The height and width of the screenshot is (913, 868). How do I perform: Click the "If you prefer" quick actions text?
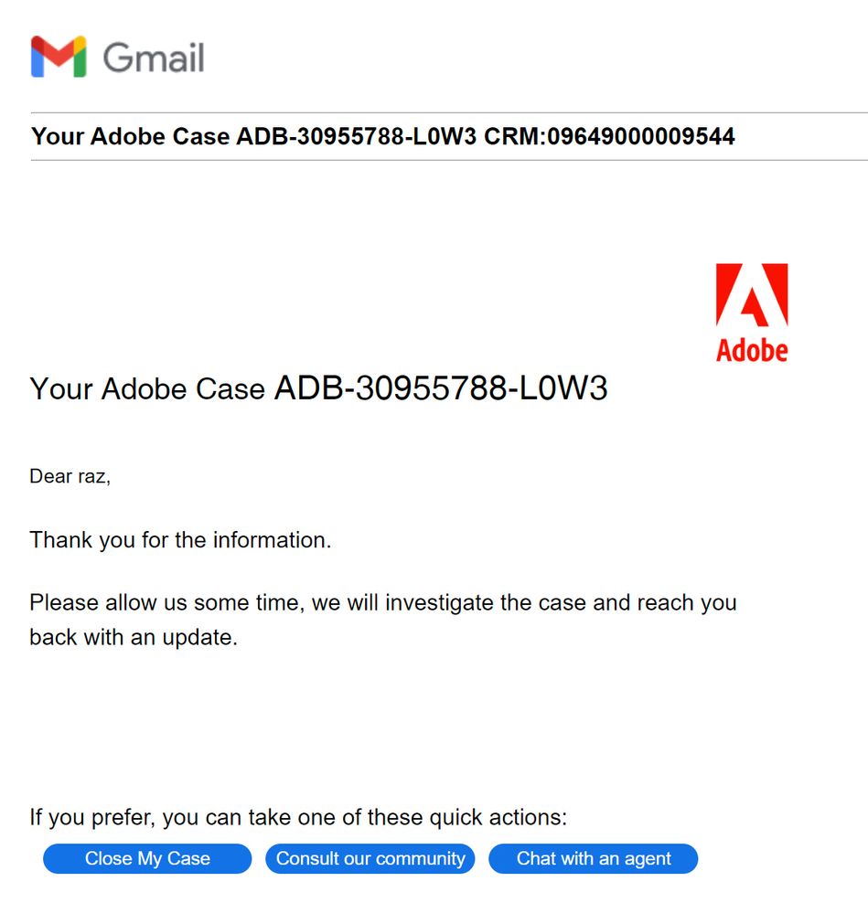(298, 816)
